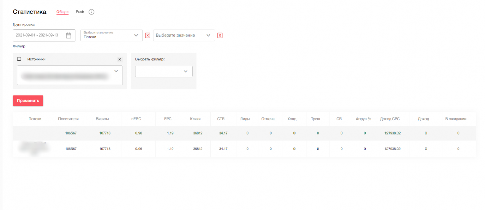The width and height of the screenshot is (485, 210).
Task: Open the calendar icon in date range field
Action: tap(68, 35)
